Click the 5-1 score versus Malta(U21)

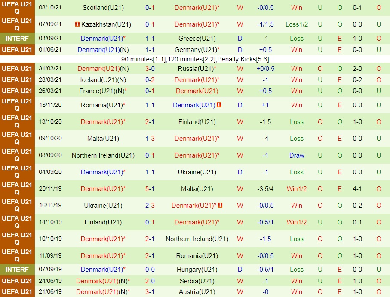(150, 189)
